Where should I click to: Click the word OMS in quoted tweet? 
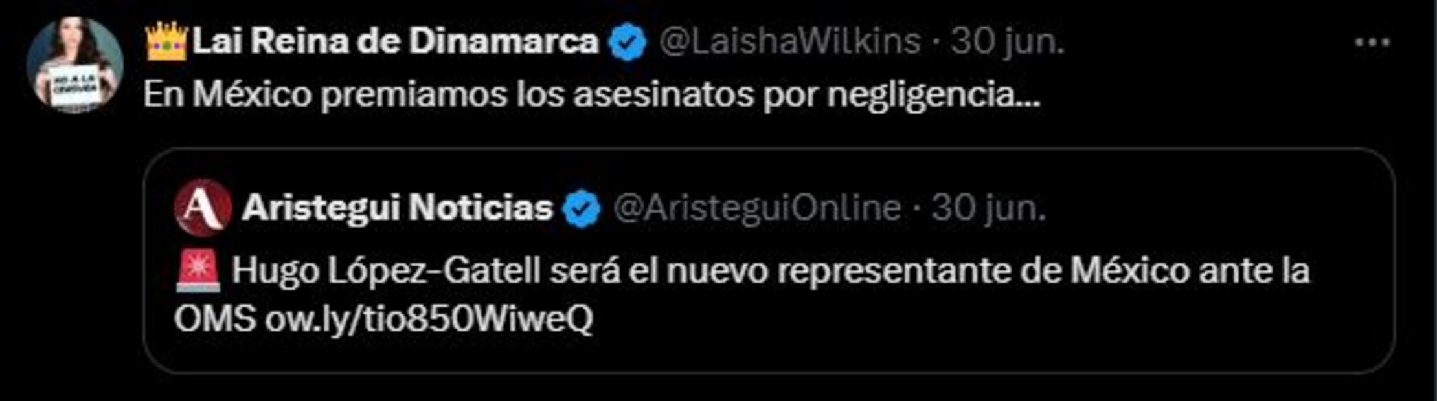[x=214, y=319]
